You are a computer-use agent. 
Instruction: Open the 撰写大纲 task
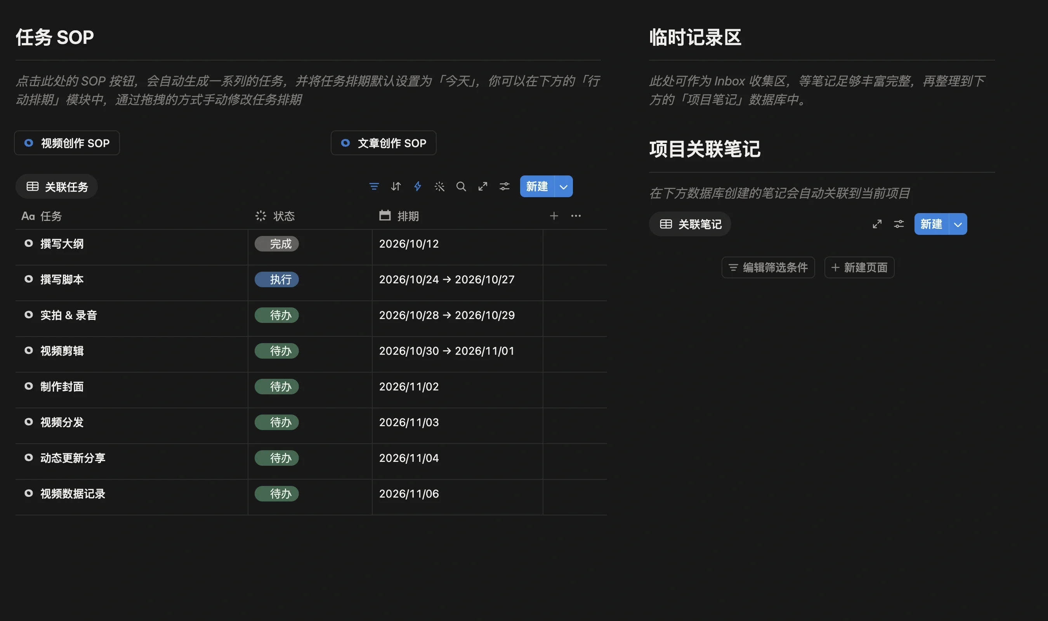pos(62,244)
